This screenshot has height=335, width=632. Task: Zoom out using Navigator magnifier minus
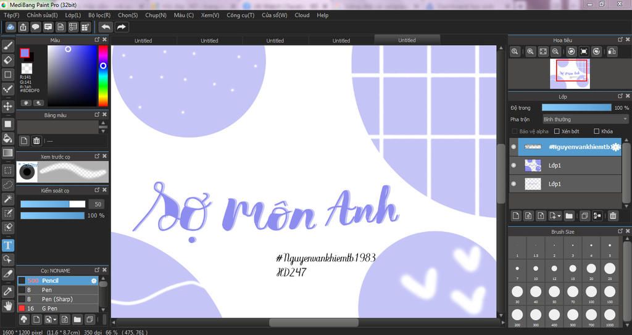(555, 51)
